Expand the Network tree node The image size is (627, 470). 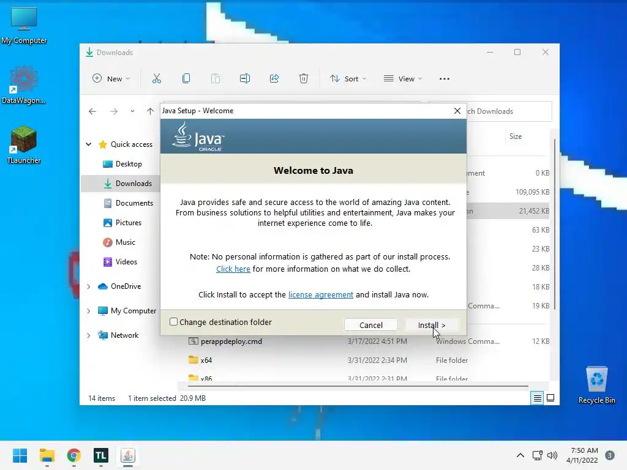click(88, 335)
